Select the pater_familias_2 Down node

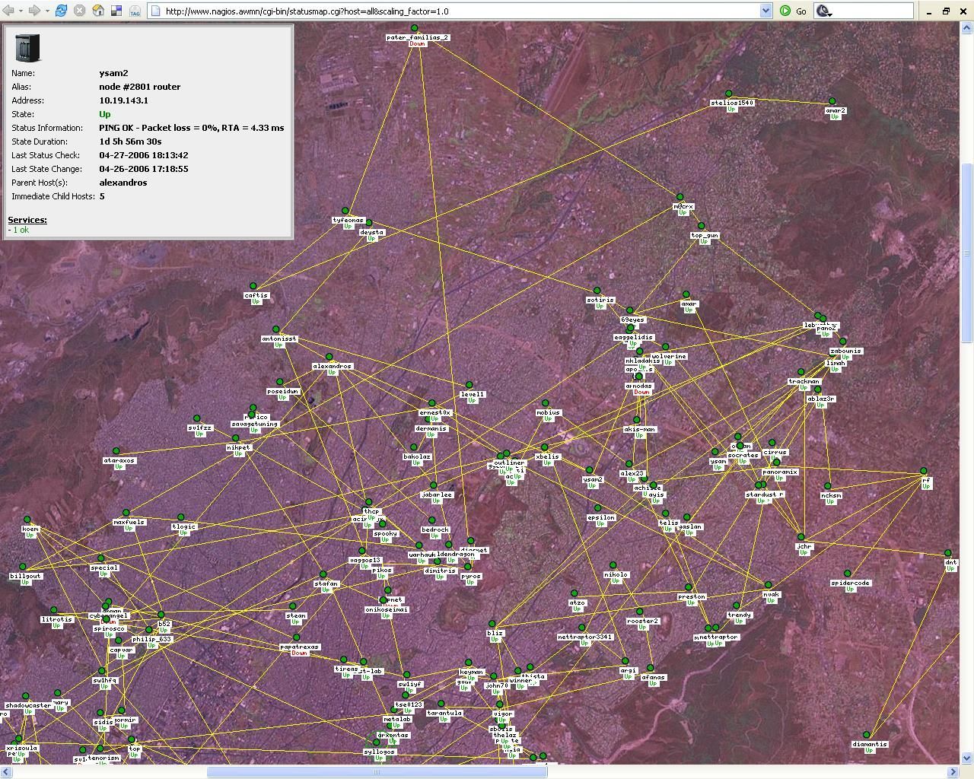click(415, 28)
